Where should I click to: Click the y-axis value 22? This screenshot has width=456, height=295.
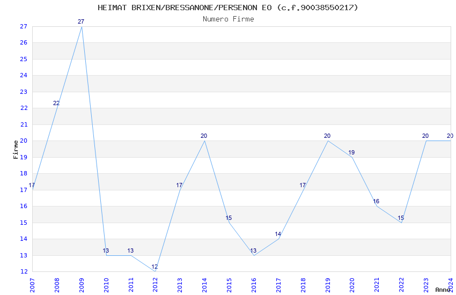(x=24, y=108)
